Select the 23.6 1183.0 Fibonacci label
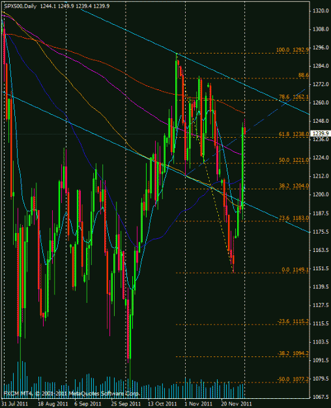The image size is (331, 408). pos(294,218)
